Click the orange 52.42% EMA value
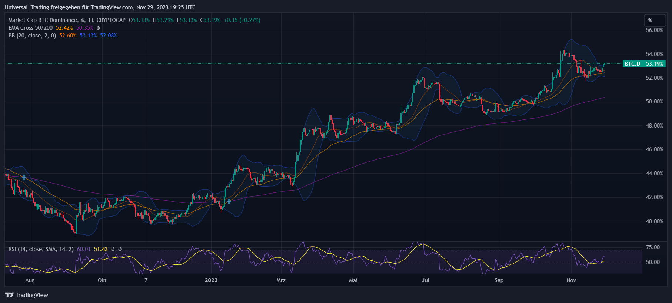Image resolution: width=672 pixels, height=303 pixels. coord(64,28)
